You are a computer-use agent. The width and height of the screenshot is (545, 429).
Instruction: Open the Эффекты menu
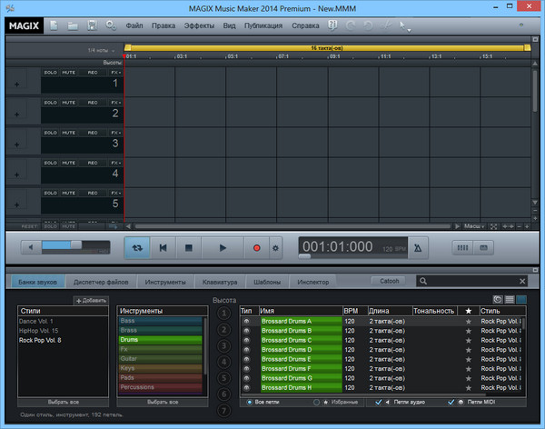click(x=198, y=25)
